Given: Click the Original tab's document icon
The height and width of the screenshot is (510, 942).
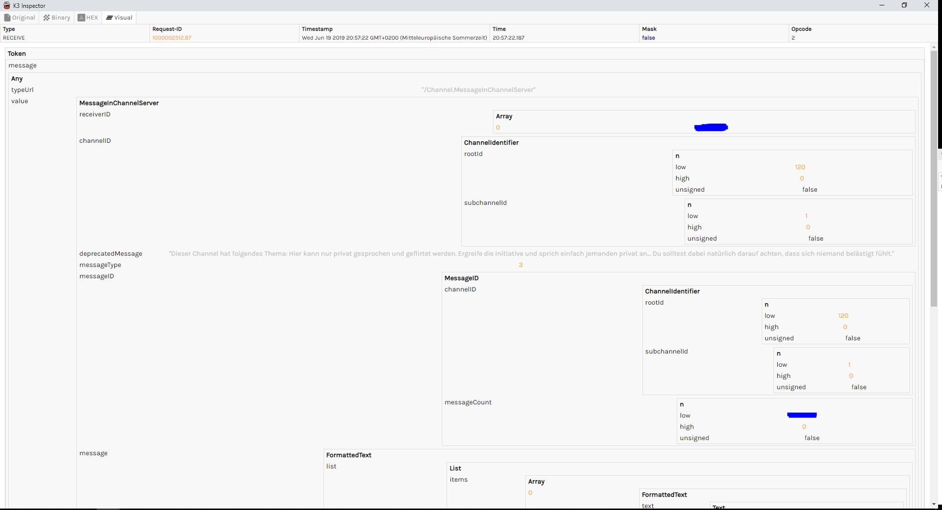Looking at the screenshot, I should click(x=7, y=18).
